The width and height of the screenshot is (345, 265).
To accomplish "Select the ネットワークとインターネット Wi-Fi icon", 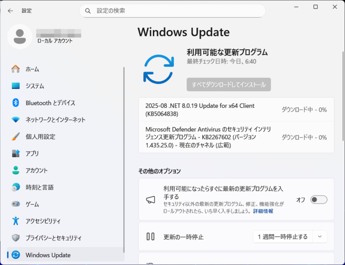I will 16,120.
